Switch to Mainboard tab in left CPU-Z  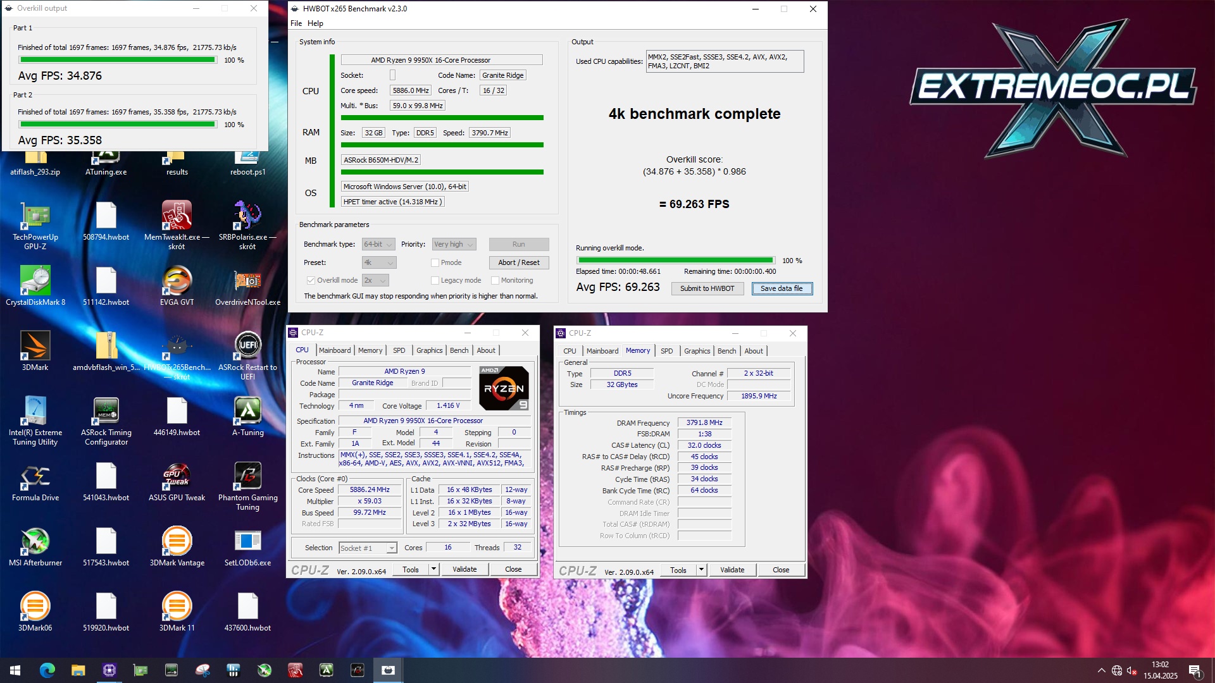click(x=335, y=350)
